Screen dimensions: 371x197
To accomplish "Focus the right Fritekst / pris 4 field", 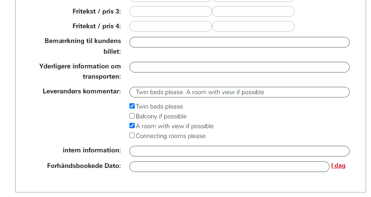I will (253, 26).
